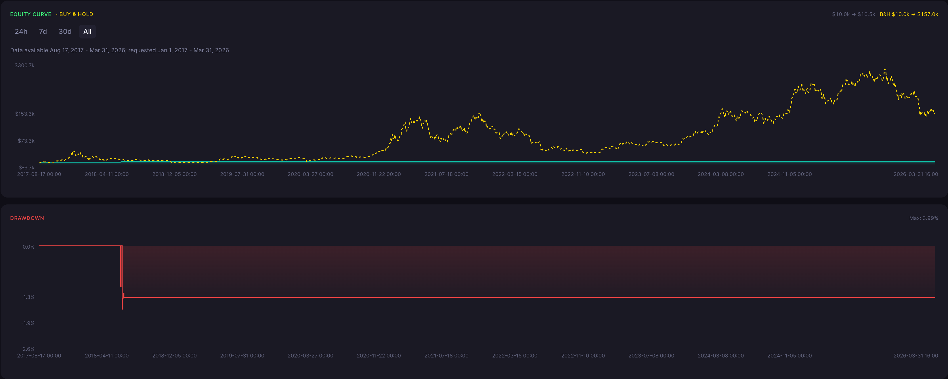
Task: Click the data availability notice text
Action: (x=120, y=50)
